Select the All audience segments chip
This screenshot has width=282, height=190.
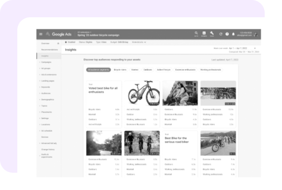(x=98, y=69)
